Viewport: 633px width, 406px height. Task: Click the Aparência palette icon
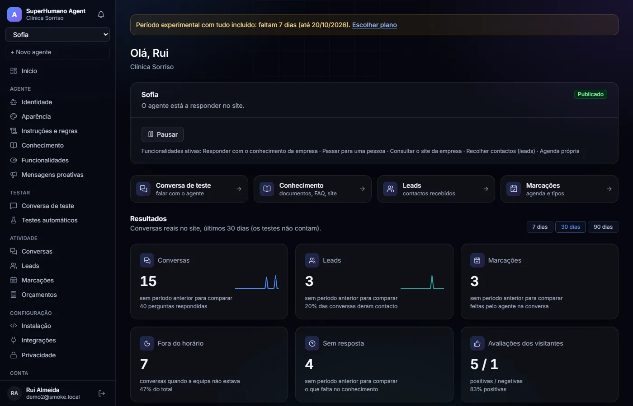pyautogui.click(x=14, y=116)
